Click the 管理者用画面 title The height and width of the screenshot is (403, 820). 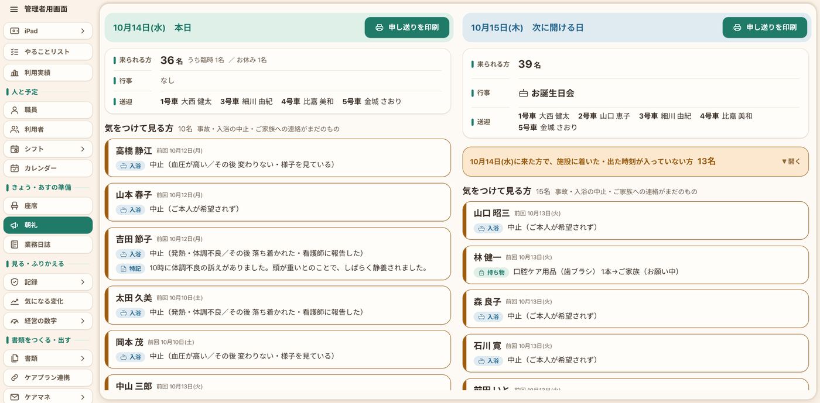point(46,9)
